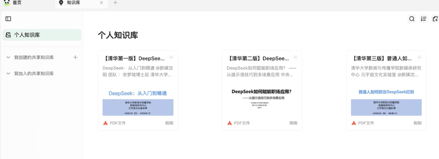The width and height of the screenshot is (439, 159).
Task: Click 我加入的共享知识库 label
Action: (34, 74)
